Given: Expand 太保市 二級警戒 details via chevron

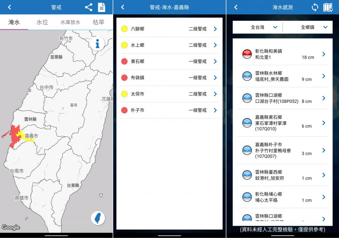Looking at the screenshot, I should coord(215,94).
